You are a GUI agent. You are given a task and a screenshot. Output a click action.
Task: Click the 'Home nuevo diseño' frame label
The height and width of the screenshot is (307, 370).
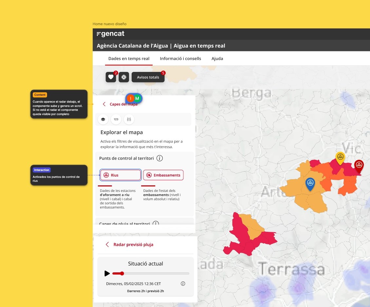coord(109,24)
